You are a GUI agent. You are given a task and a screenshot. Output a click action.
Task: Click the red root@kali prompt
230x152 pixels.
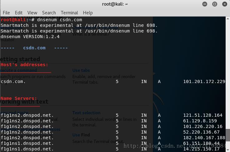coord(12,20)
